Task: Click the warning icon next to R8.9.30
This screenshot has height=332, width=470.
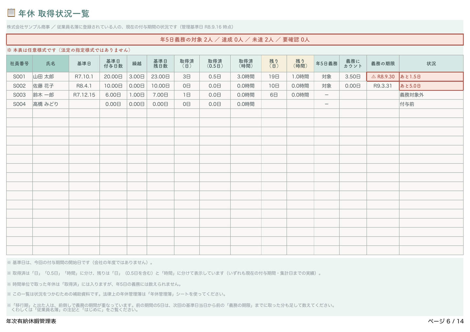Action: click(373, 77)
